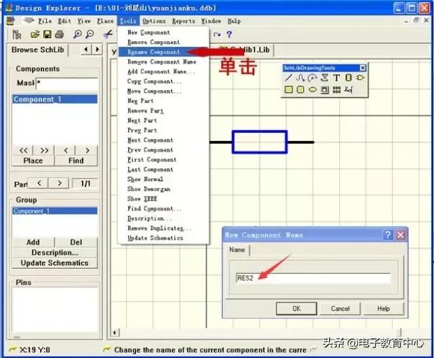434x358 pixels.
Task: Select the new component tool icon
Action: pyautogui.click(x=349, y=78)
